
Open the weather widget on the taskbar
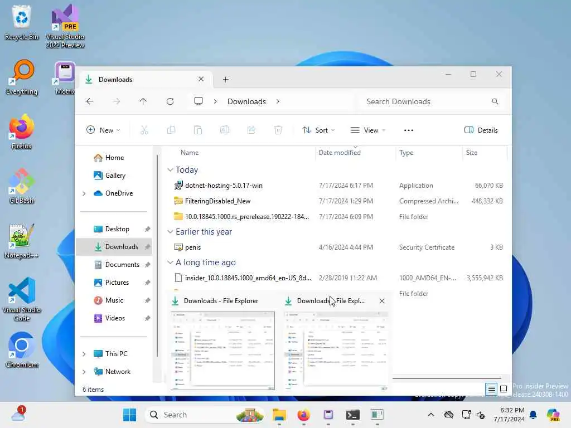pos(18,414)
